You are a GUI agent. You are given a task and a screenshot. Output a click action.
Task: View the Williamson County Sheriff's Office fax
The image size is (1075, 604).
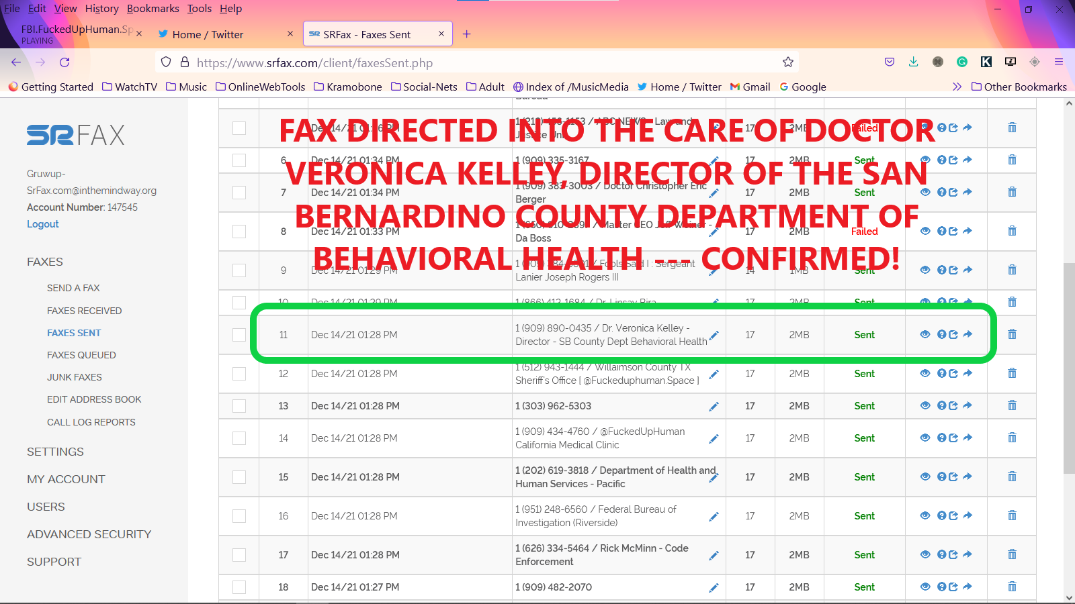(925, 373)
